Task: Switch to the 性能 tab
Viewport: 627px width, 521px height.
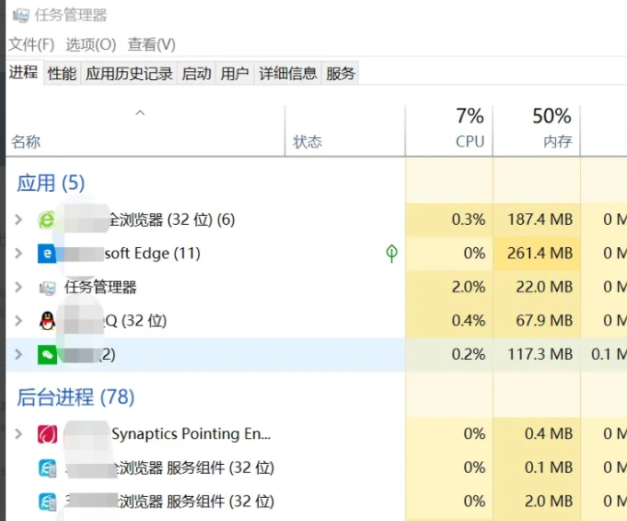Action: click(x=62, y=74)
